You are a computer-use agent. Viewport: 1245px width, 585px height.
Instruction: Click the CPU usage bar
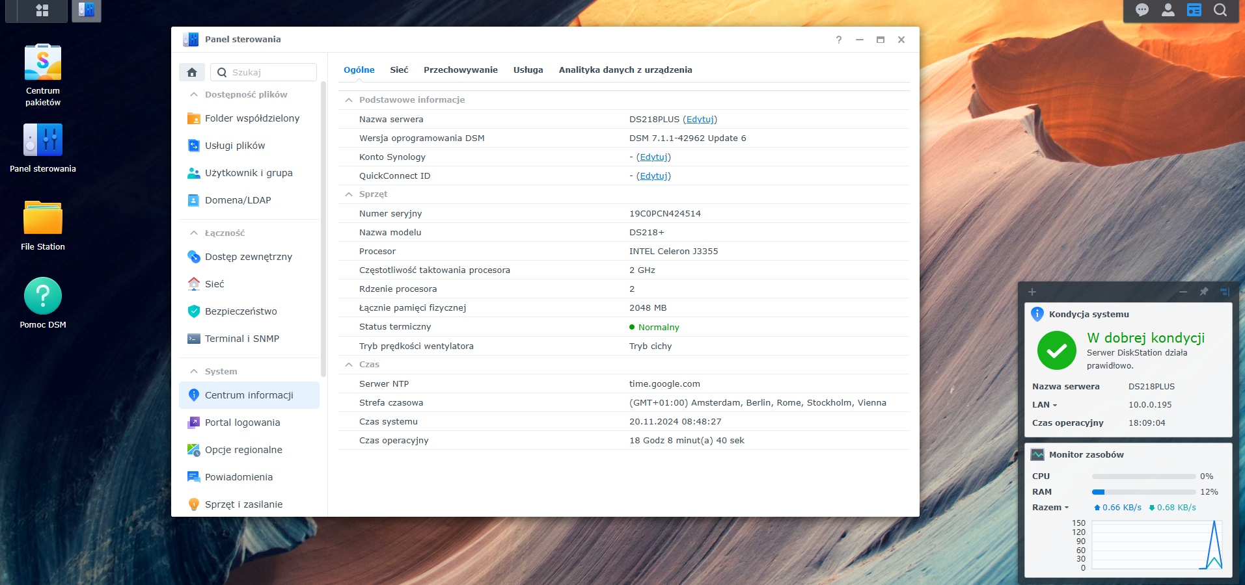coord(1143,476)
